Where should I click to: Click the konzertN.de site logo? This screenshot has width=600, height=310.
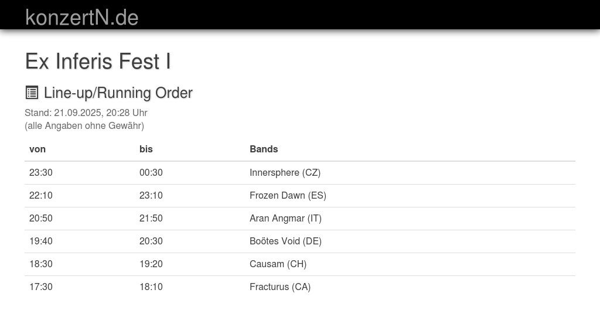81,17
